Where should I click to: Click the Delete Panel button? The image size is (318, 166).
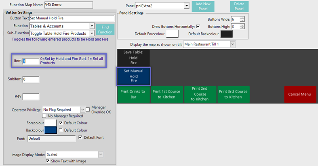click(239, 6)
